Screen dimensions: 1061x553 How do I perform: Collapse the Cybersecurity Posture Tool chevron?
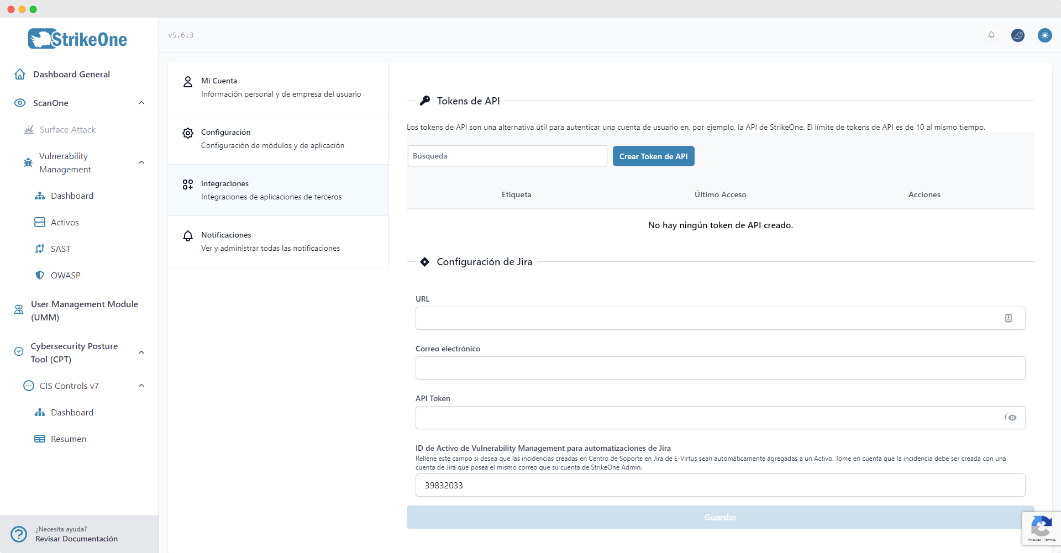click(141, 352)
